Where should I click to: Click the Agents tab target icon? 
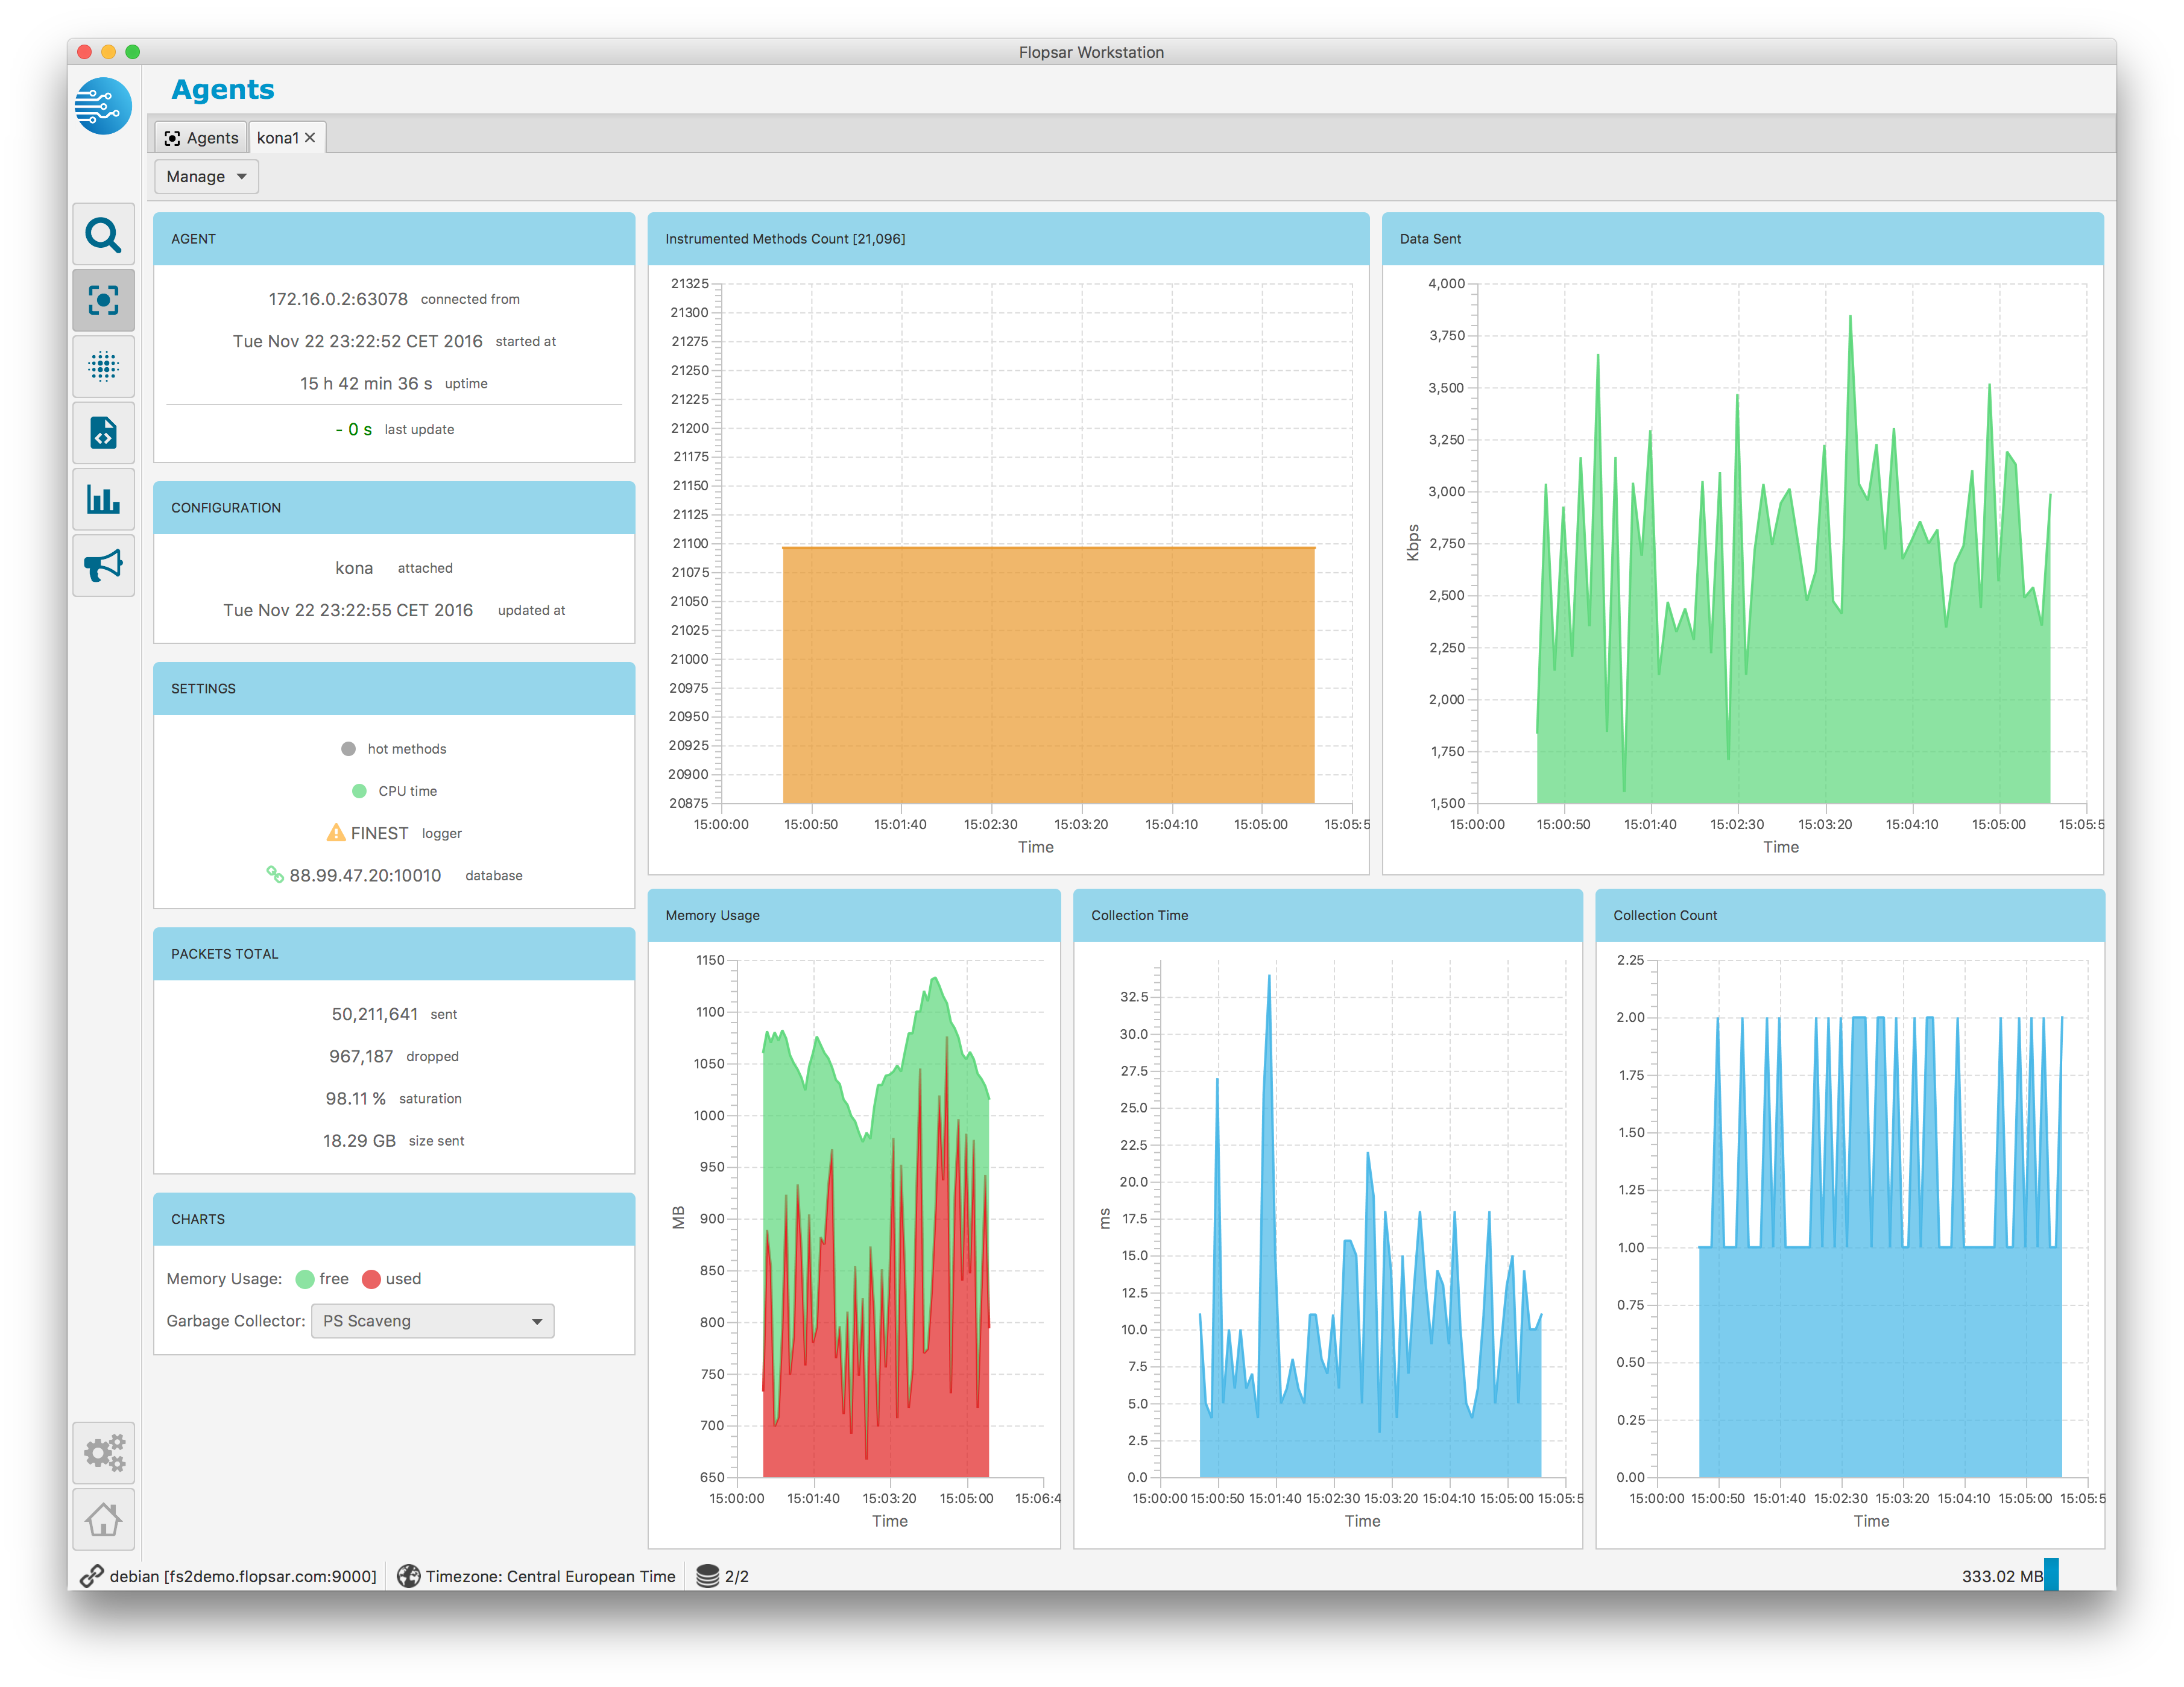[x=172, y=138]
